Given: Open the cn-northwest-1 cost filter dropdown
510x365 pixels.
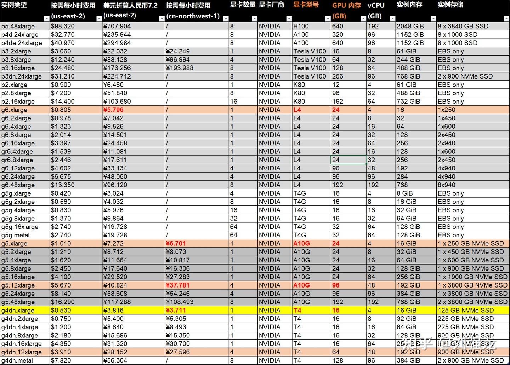Looking at the screenshot, I should click(226, 18).
